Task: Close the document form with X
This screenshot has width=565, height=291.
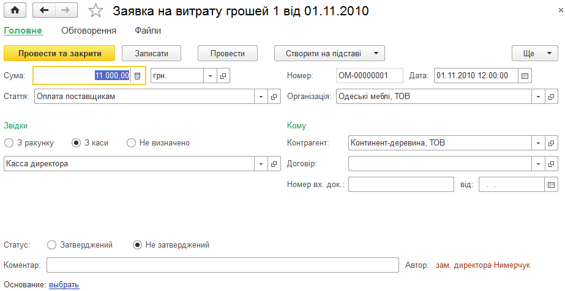Action: point(560,11)
